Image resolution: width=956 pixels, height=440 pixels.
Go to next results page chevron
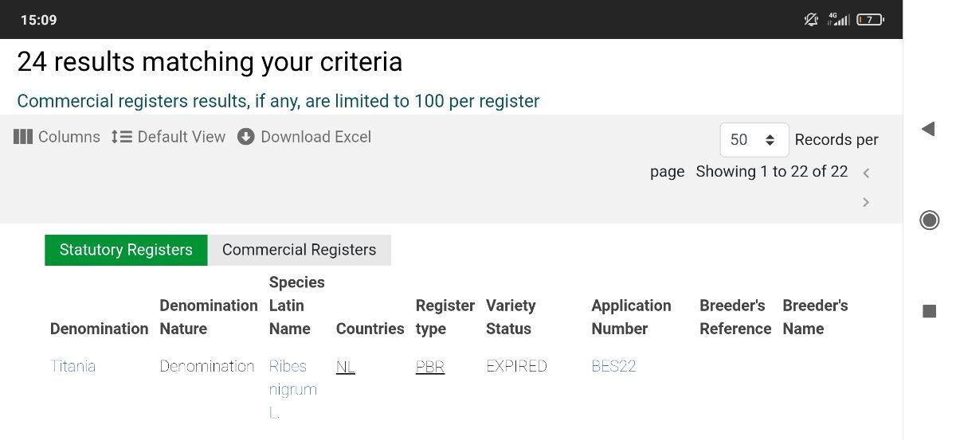(x=866, y=203)
